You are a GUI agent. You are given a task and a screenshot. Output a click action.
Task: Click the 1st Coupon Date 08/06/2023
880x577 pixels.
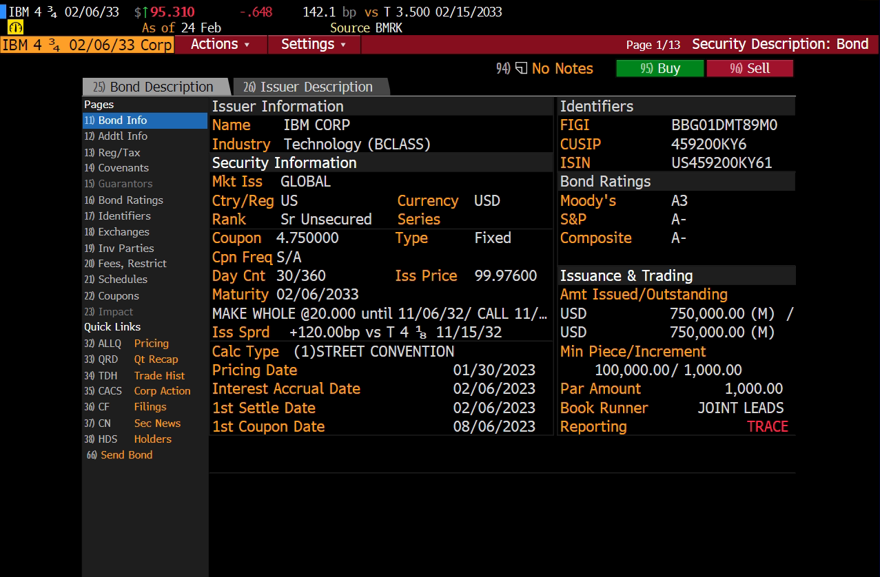click(494, 427)
